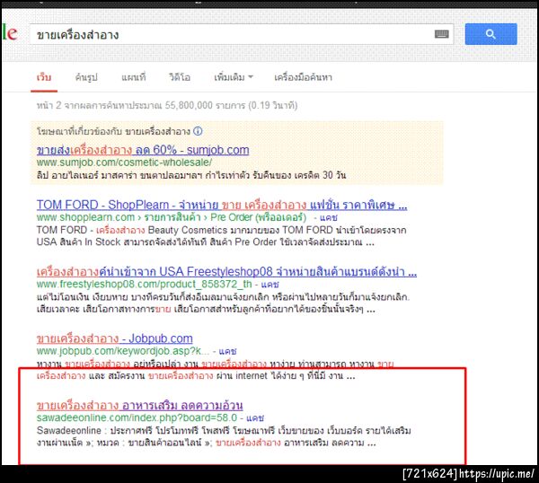
Task: Open cached แคช link for jobpub result
Action: [x=228, y=351]
